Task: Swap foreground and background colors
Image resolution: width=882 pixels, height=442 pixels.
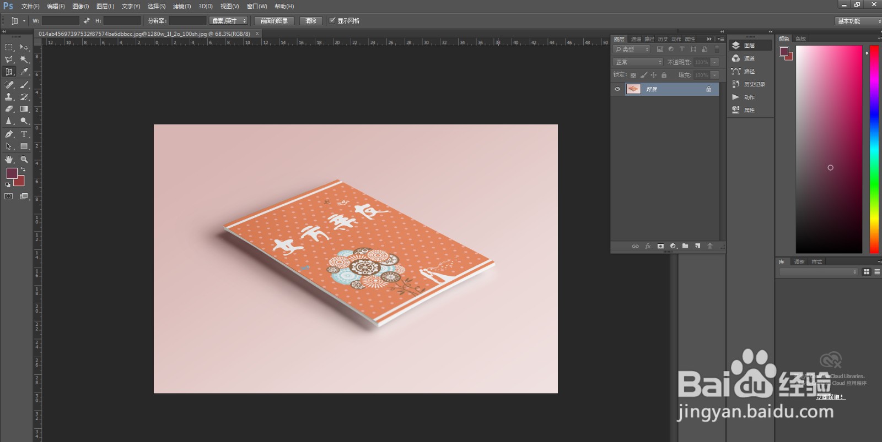Action: [x=23, y=170]
